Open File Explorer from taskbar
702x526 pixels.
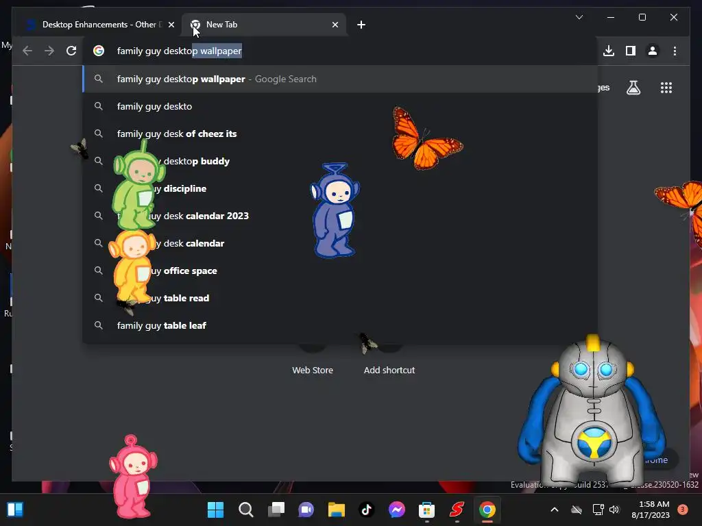pyautogui.click(x=336, y=510)
